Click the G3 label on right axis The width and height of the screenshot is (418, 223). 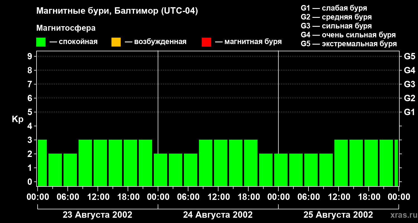[x=410, y=84]
